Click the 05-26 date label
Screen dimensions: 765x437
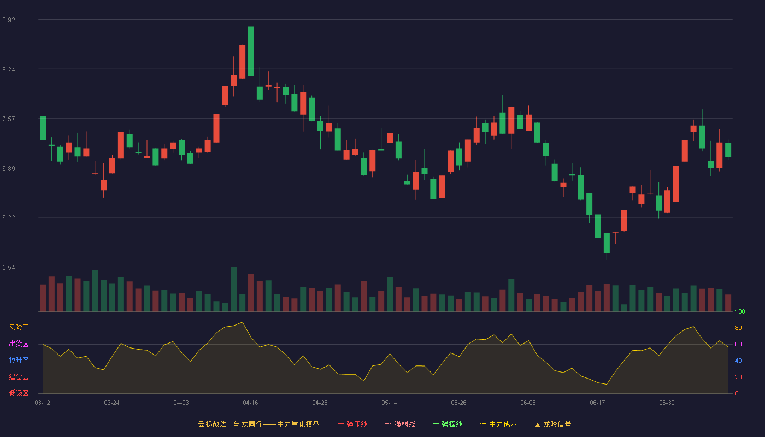tap(458, 403)
